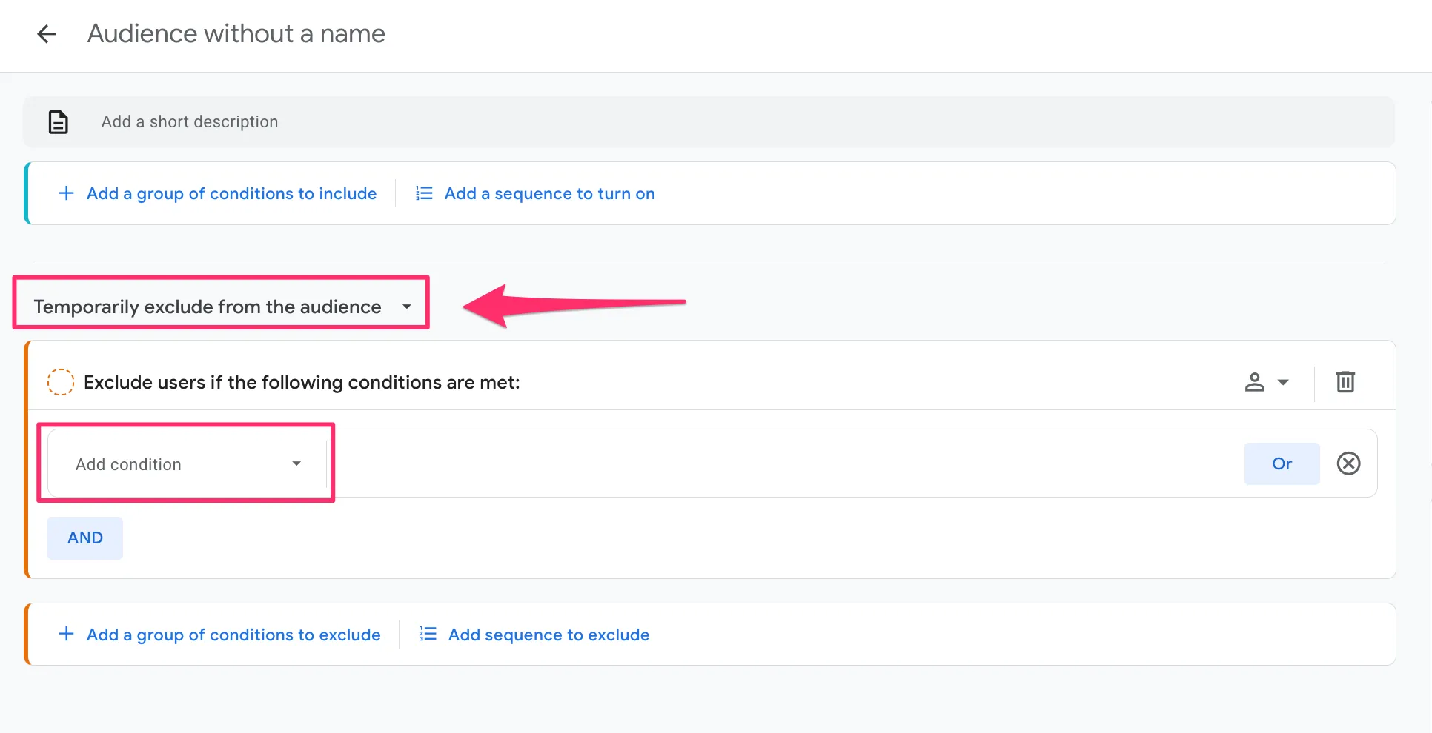Click the plus icon for exclude conditions

66,635
